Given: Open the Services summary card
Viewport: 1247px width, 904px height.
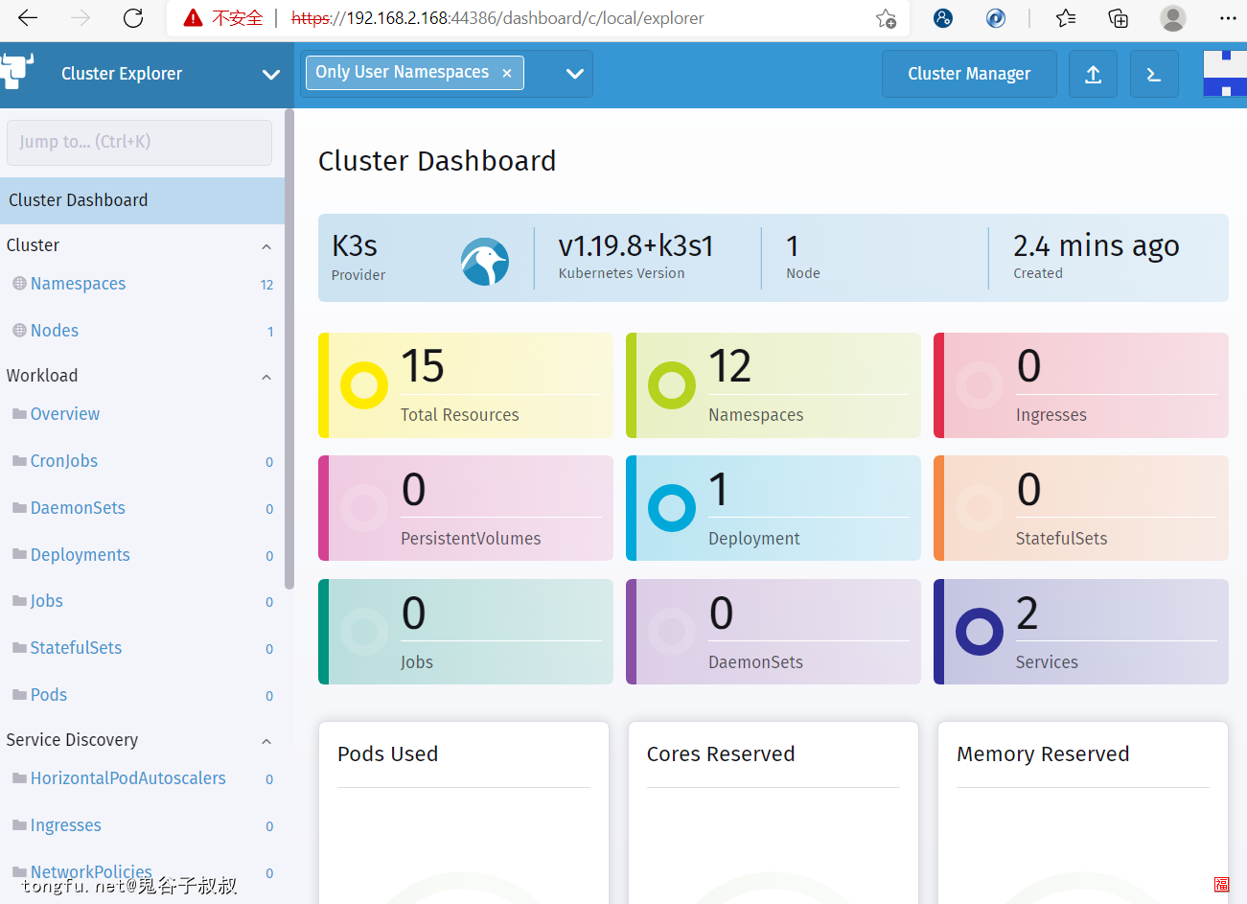Looking at the screenshot, I should 1081,632.
